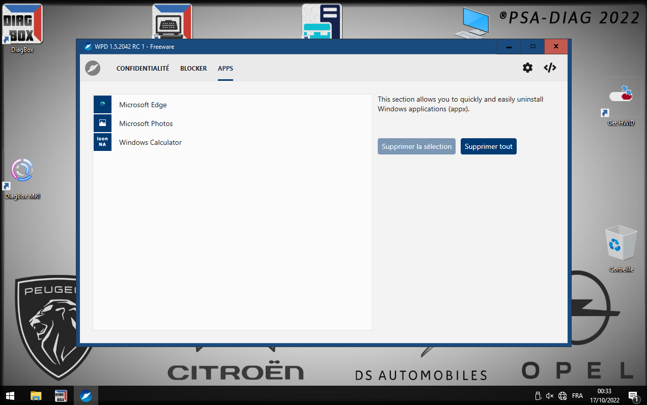This screenshot has height=405, width=647.
Task: Open DiagBox from the taskbar
Action: 61,395
